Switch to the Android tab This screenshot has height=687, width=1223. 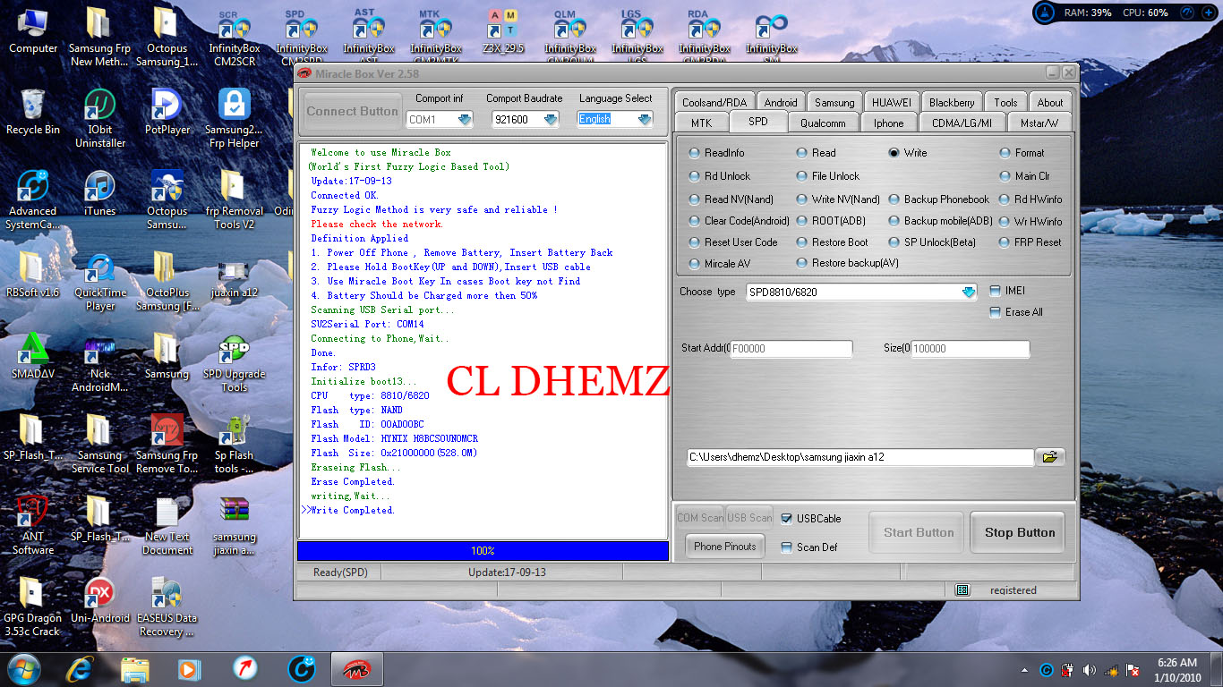(x=781, y=103)
